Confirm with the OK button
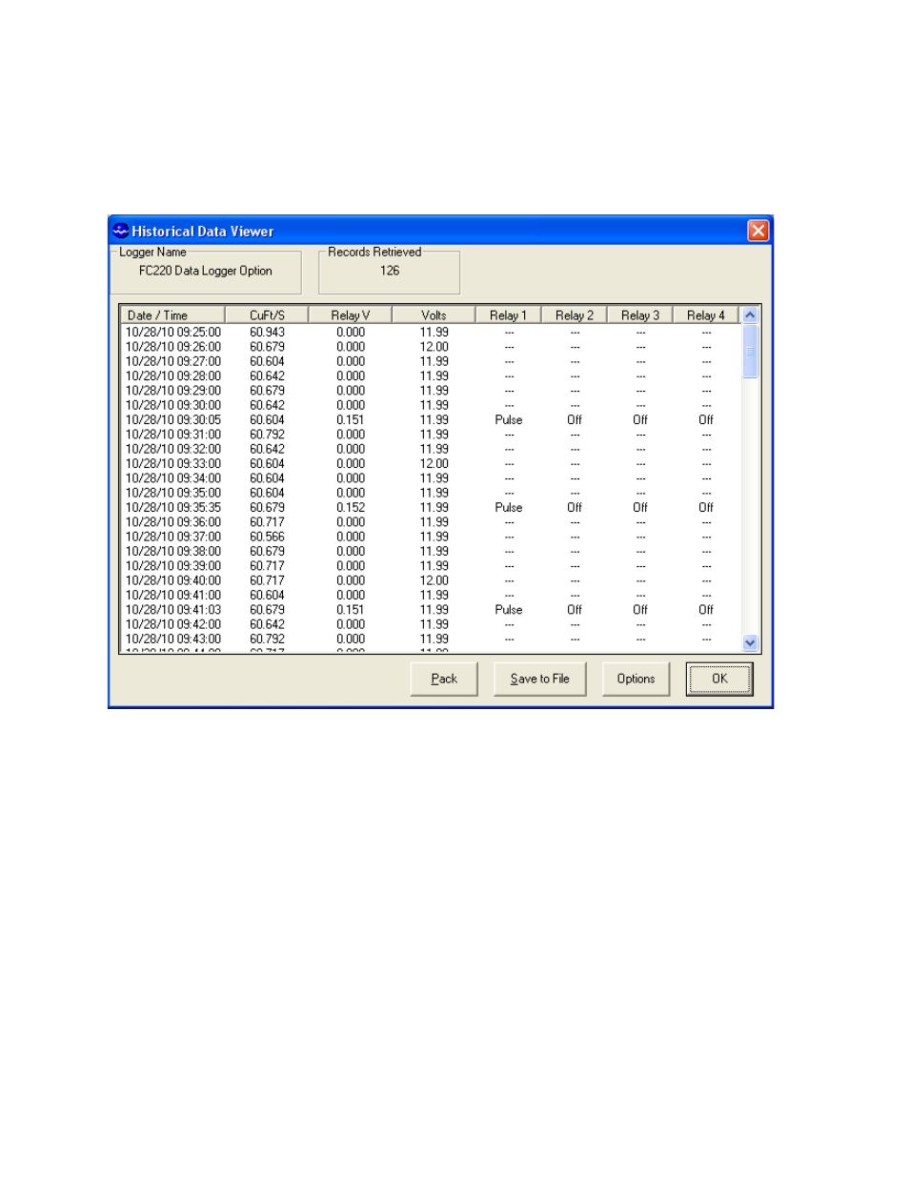 (719, 679)
